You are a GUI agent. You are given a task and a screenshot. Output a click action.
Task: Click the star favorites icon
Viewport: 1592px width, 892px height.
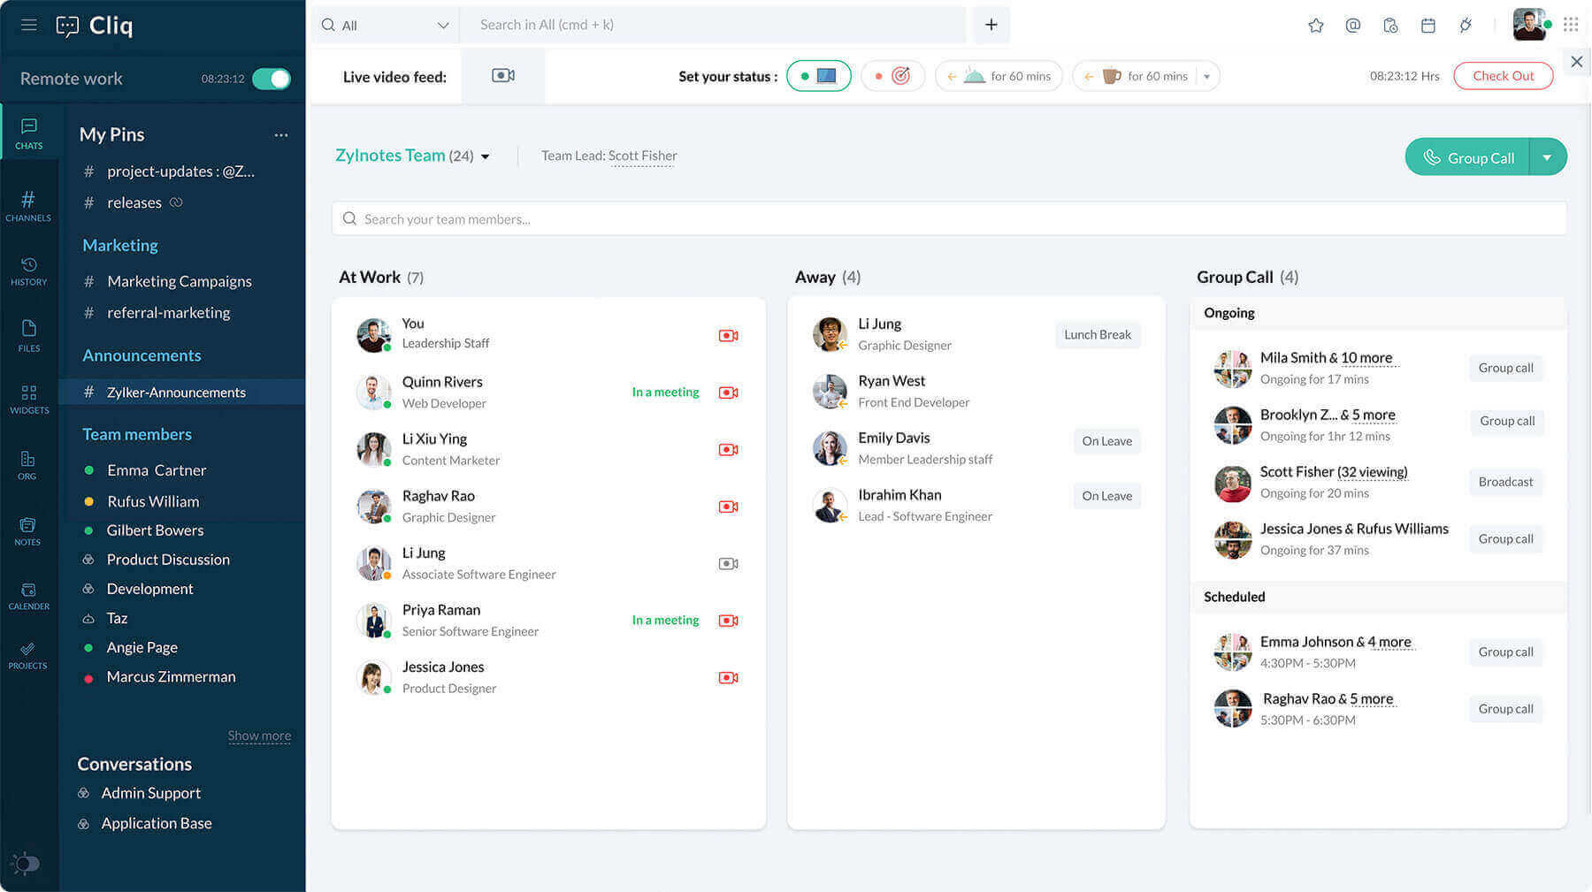1316,26
